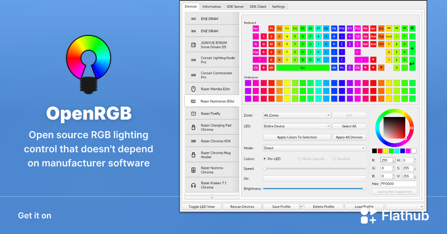This screenshot has width=447, height=234.
Task: Click the Razer Nommo Chroma speaker icon
Action: click(x=193, y=170)
